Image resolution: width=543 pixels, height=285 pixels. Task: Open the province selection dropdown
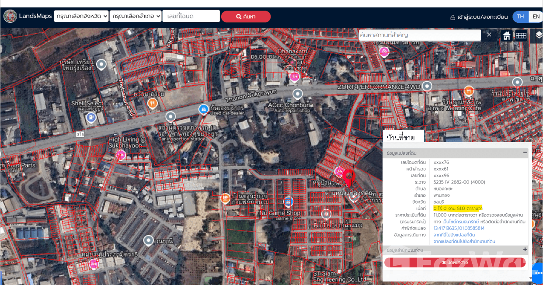(81, 16)
